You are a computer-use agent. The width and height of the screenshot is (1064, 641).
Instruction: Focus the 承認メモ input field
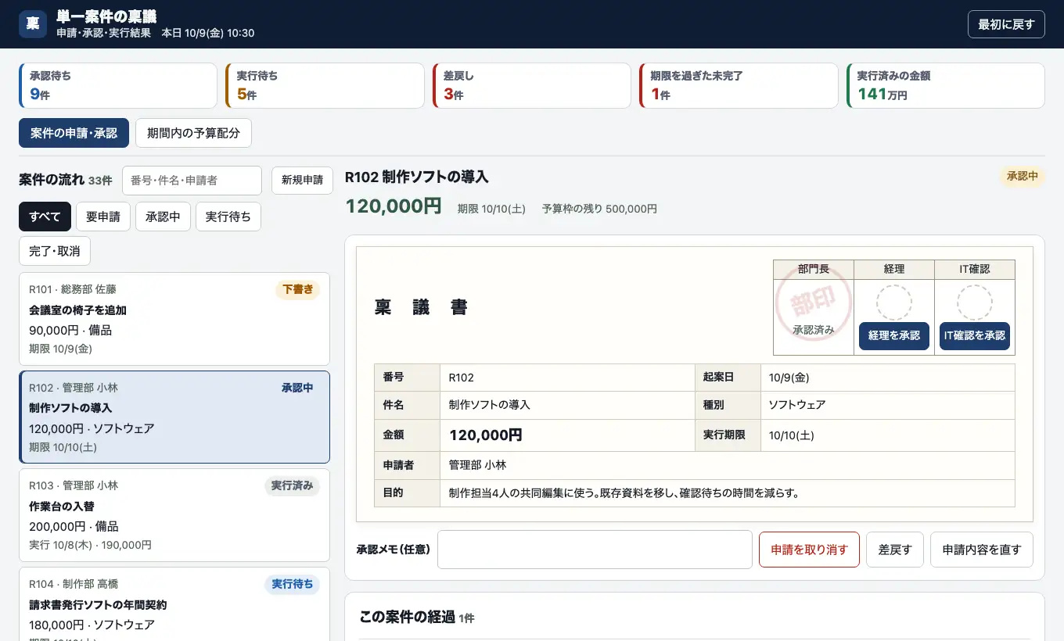click(595, 550)
